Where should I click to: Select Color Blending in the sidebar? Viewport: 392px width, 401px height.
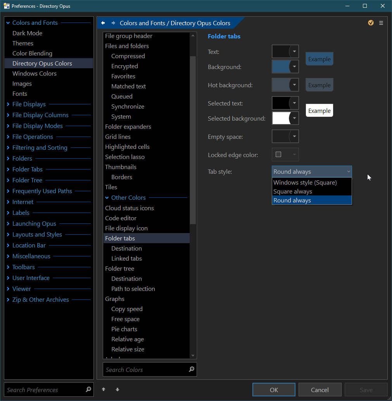pos(32,54)
